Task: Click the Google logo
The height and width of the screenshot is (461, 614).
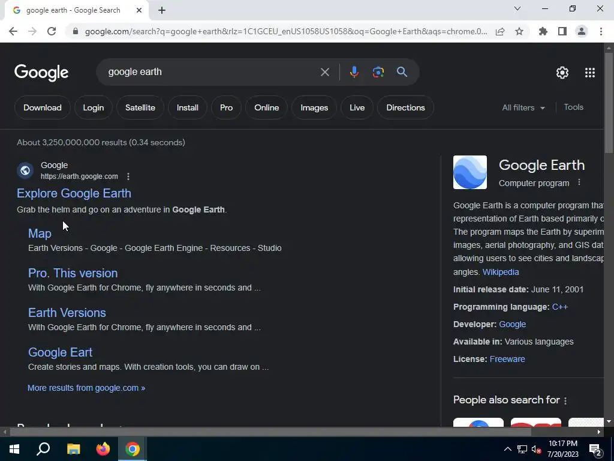Action: tap(41, 73)
